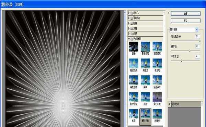Click the 确定 OK button
The image size is (206, 127).
pos(186,14)
